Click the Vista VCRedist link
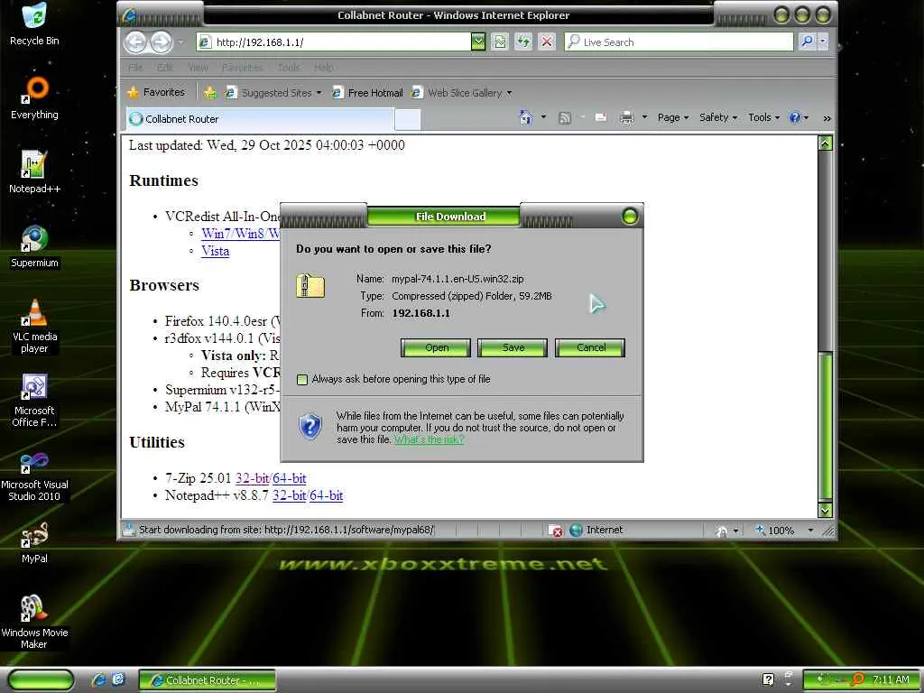The image size is (924, 693). coord(215,251)
